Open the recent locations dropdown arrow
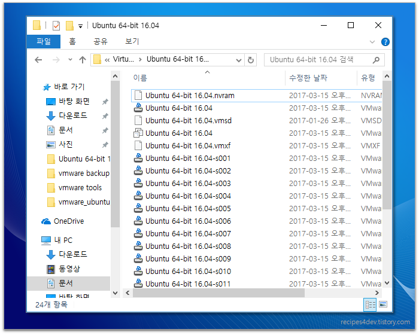 coord(70,60)
